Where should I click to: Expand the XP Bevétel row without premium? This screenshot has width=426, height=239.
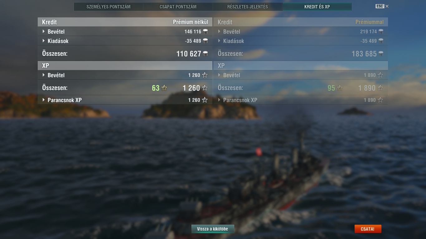(125, 75)
